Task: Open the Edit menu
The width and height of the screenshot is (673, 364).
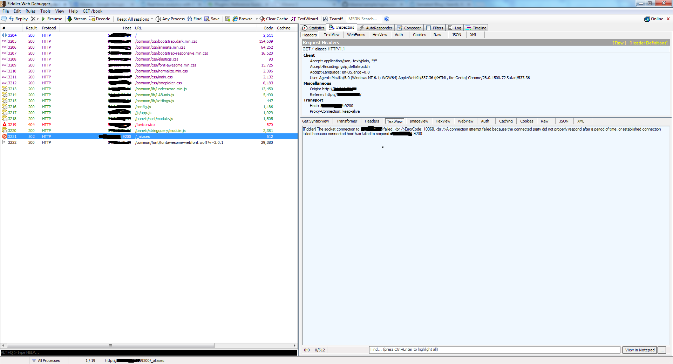Action: (x=17, y=11)
